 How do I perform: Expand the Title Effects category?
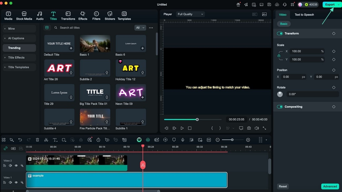(x=19, y=57)
